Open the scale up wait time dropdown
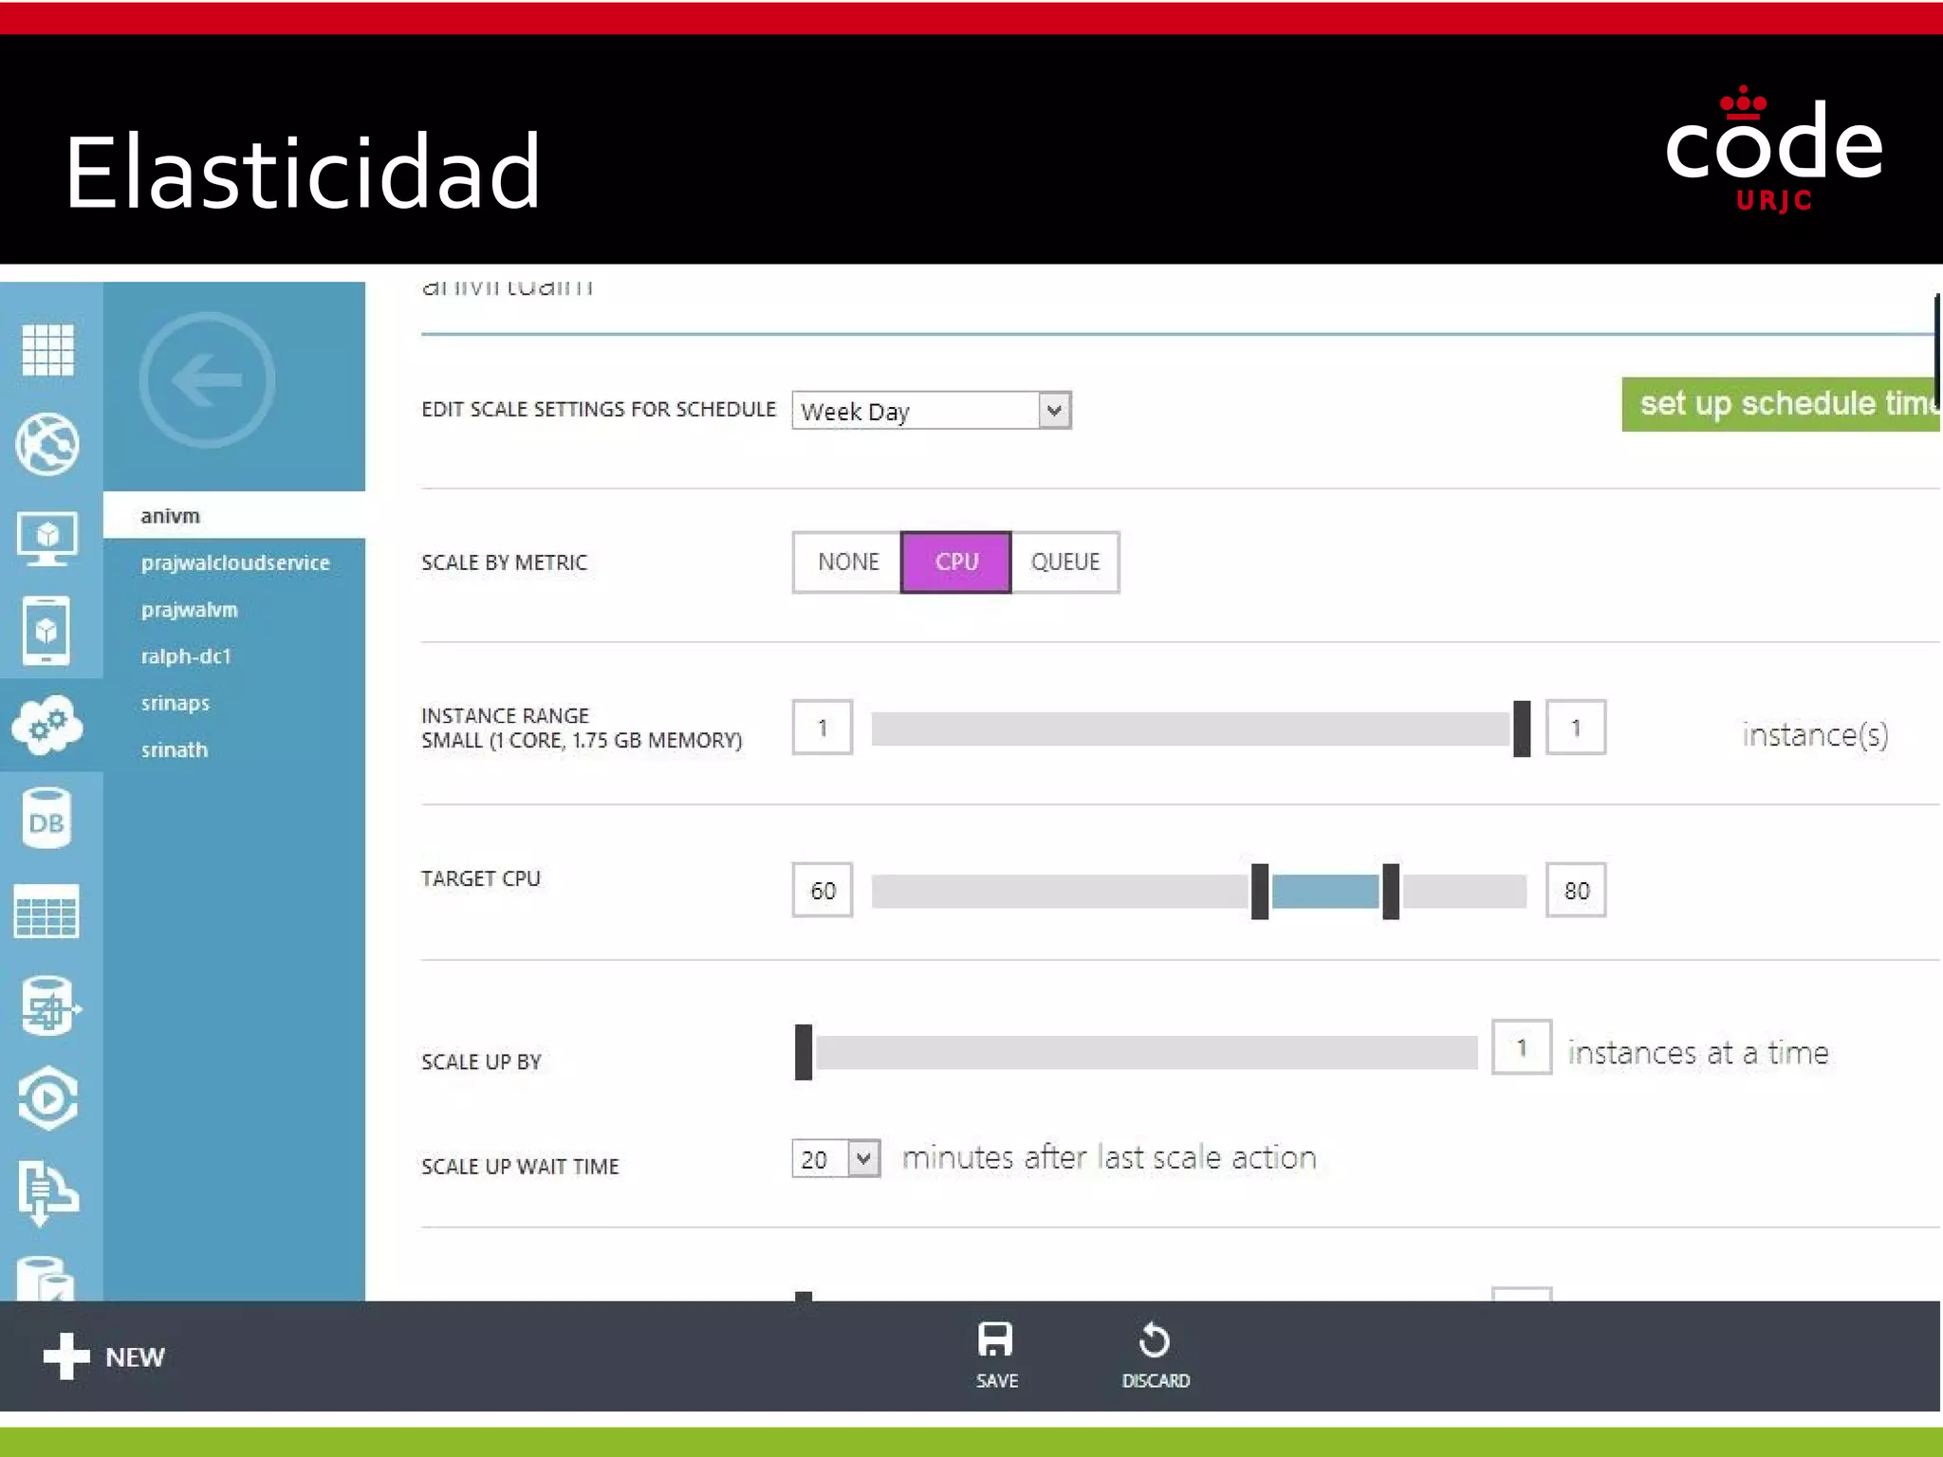The image size is (1943, 1457). pyautogui.click(x=836, y=1158)
